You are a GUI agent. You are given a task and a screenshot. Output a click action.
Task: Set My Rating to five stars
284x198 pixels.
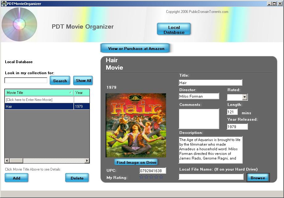coord(161,177)
